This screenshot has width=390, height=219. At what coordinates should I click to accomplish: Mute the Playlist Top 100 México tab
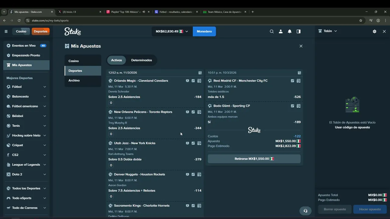pos(144,12)
